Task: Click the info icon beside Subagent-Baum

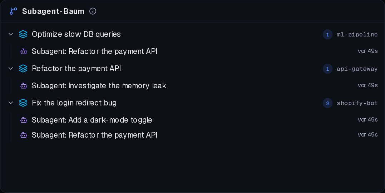Action: 93,11
